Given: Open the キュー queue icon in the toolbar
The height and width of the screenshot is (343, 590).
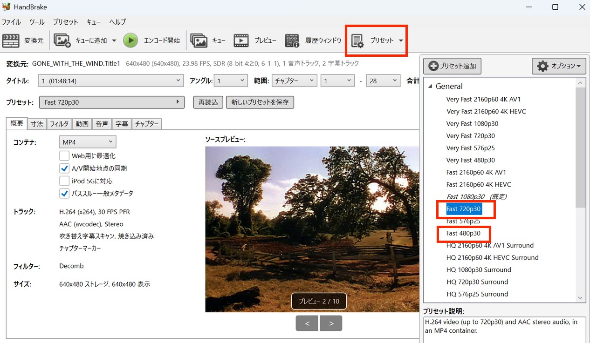Looking at the screenshot, I should click(x=199, y=40).
